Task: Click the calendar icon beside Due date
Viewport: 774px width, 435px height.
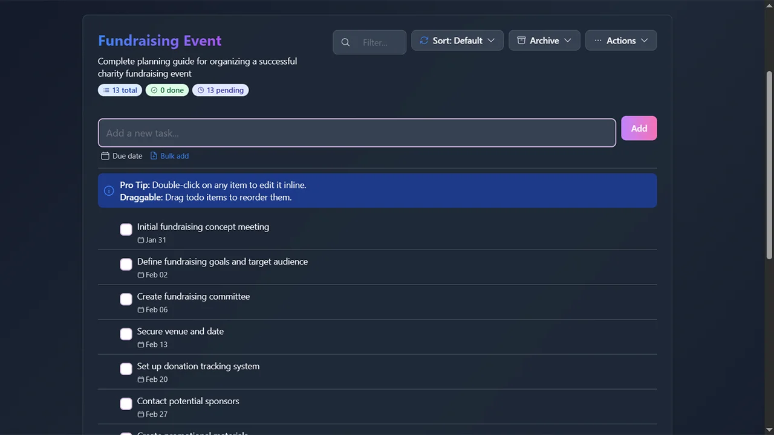Action: 105,156
